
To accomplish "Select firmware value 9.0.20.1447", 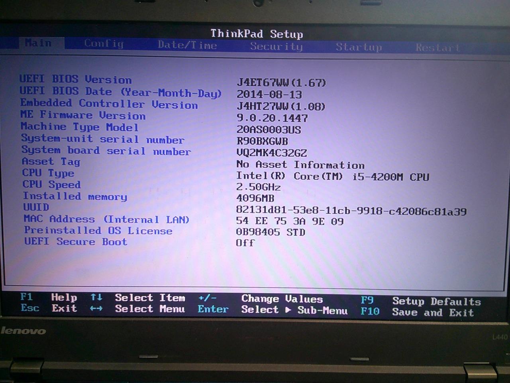I will [x=272, y=118].
